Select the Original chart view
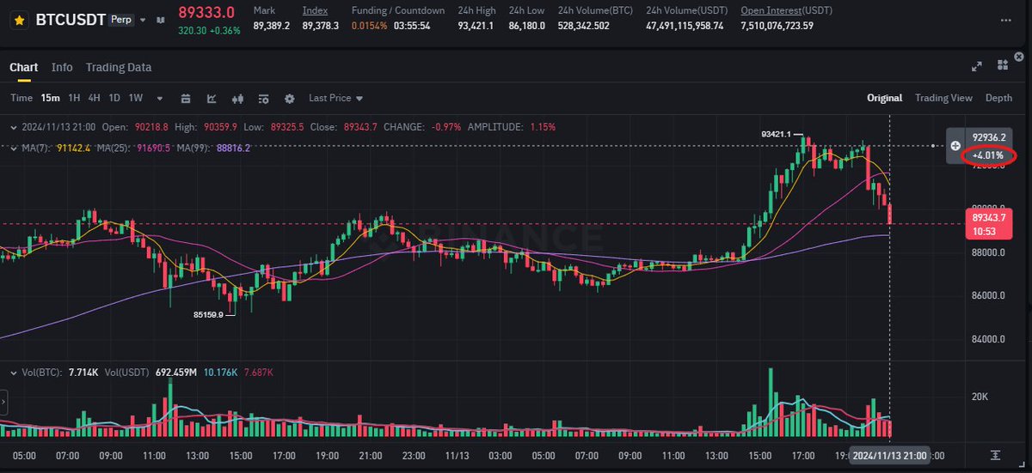This screenshot has height=473, width=1032. click(884, 98)
